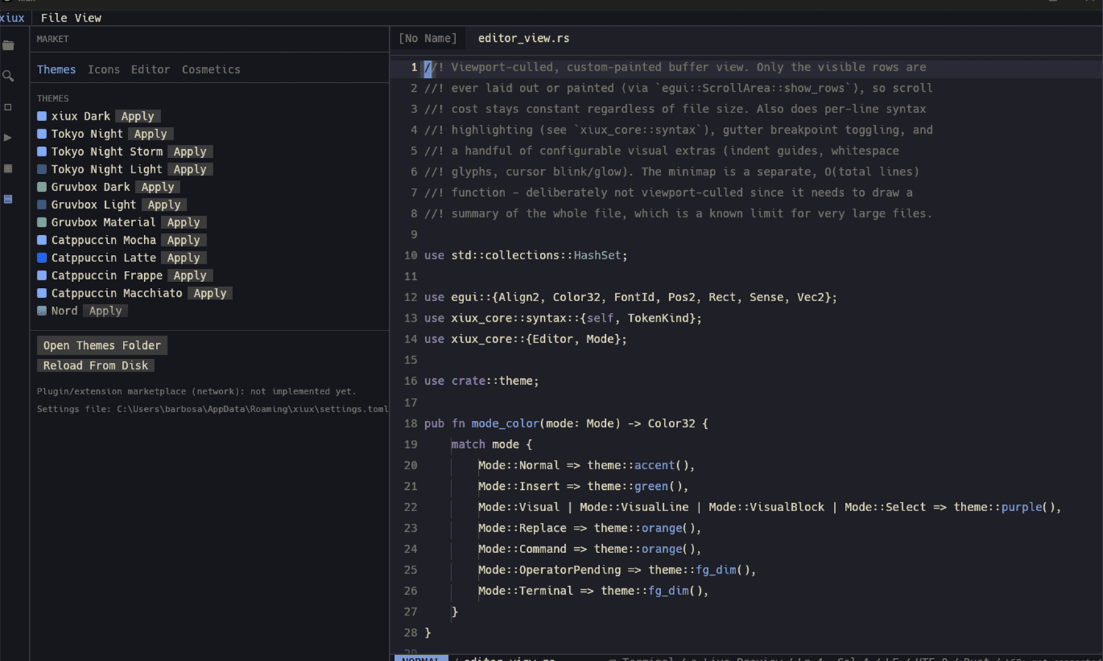The height and width of the screenshot is (661, 1103).
Task: Open the View menu
Action: pyautogui.click(x=88, y=18)
